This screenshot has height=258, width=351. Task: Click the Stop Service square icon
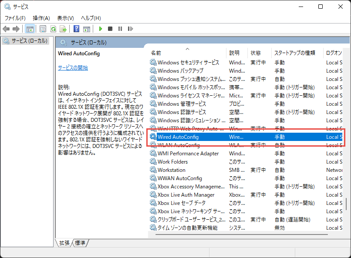[110, 29]
